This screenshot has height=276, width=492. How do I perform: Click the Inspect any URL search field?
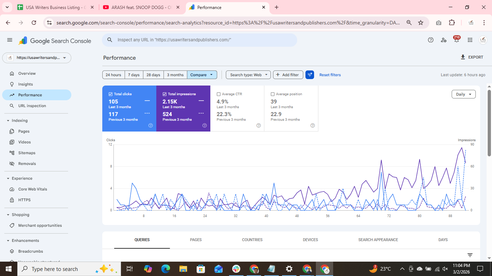tap(200, 40)
